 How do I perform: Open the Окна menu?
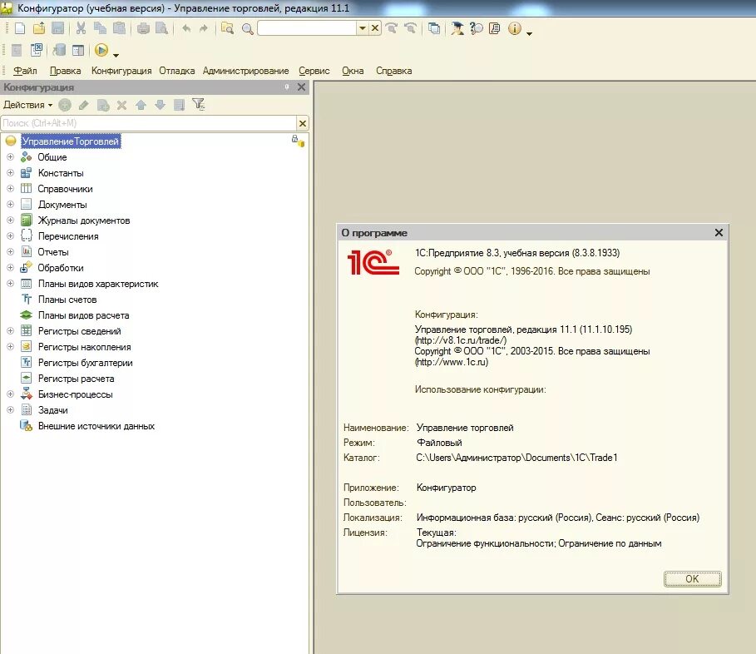click(x=353, y=71)
